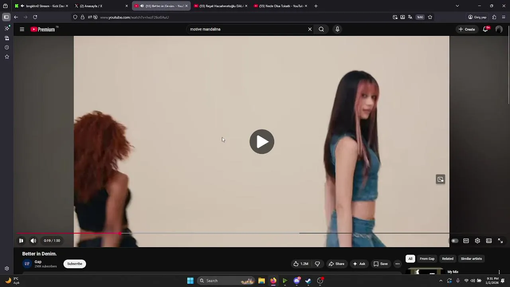Screen dimensions: 510x287
Task: Switch to theater mode
Action: [489, 241]
